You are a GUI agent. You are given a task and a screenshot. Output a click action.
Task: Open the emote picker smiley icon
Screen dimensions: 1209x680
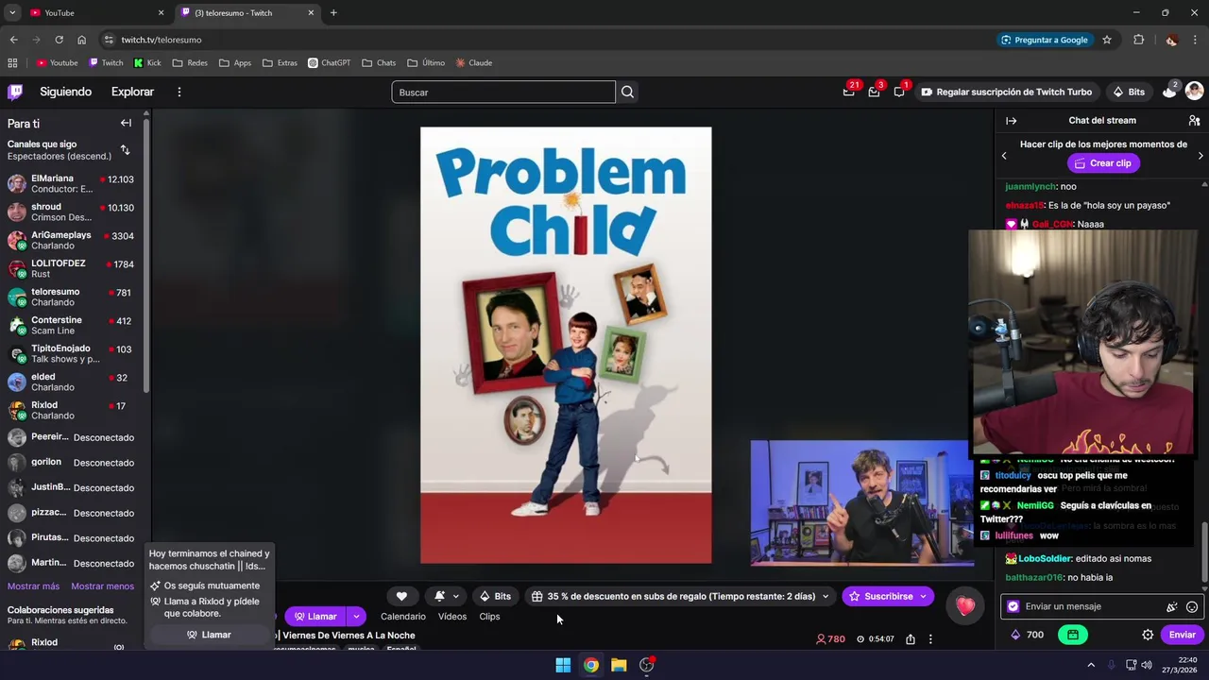[x=1192, y=607]
